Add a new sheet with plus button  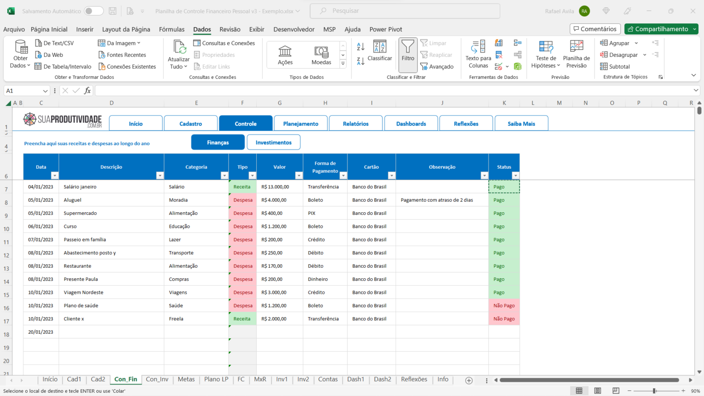click(x=469, y=380)
